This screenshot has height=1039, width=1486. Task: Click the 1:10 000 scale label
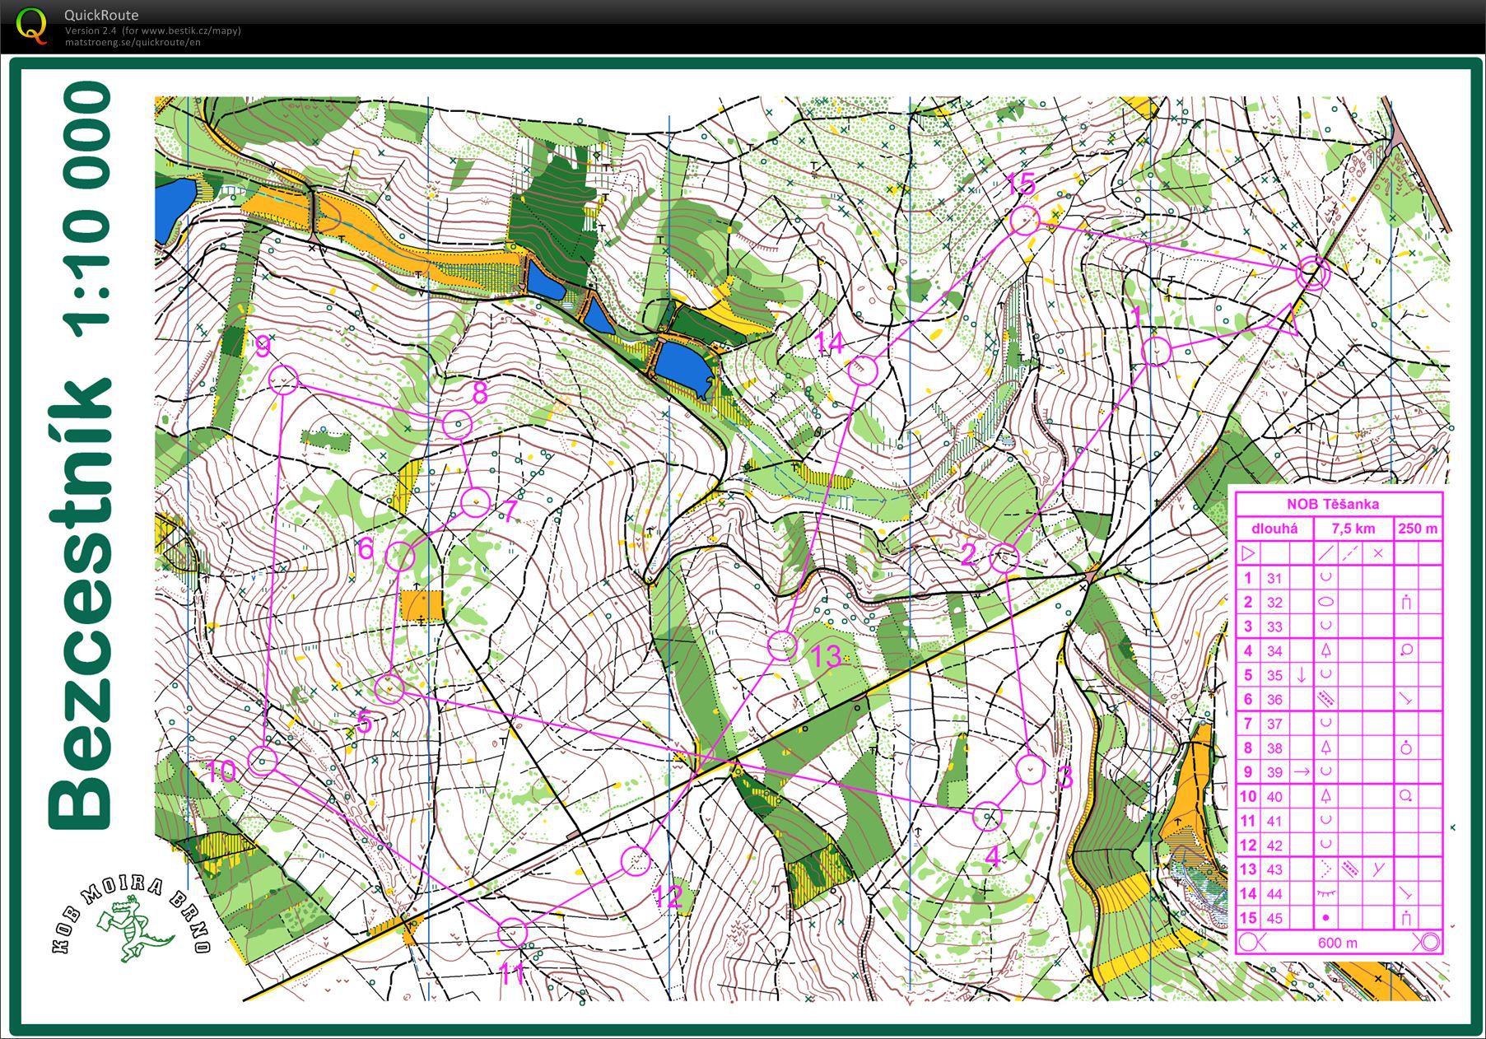[x=87, y=210]
